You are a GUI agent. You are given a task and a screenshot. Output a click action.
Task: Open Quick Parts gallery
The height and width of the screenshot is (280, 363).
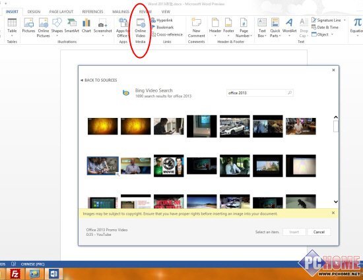pyautogui.click(x=275, y=28)
